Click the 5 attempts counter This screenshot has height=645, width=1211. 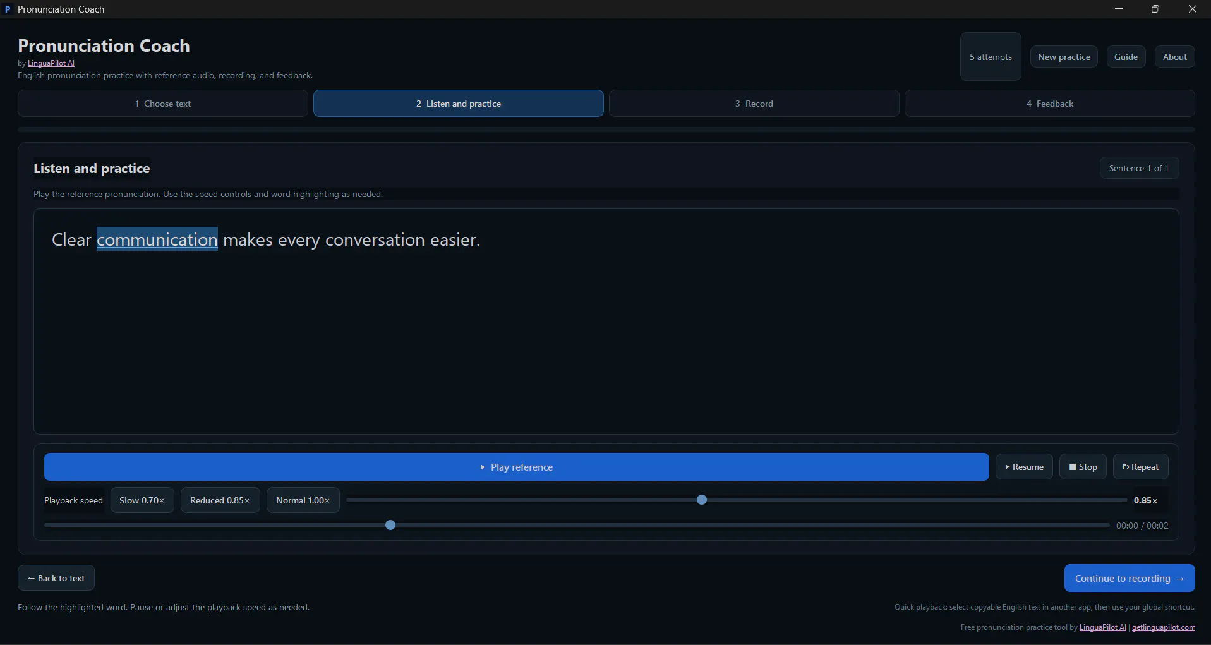coord(991,57)
